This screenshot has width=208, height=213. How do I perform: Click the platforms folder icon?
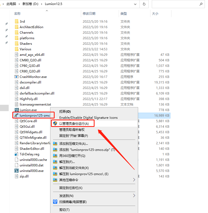tap(17, 38)
